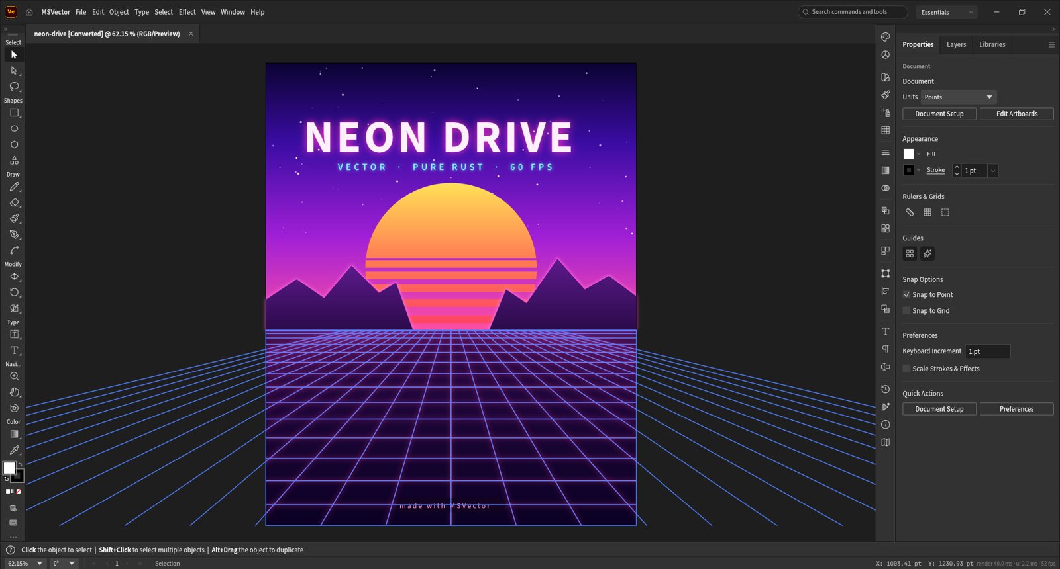Toggle transparency grid dotted-square icon
1060x569 pixels.
[945, 212]
